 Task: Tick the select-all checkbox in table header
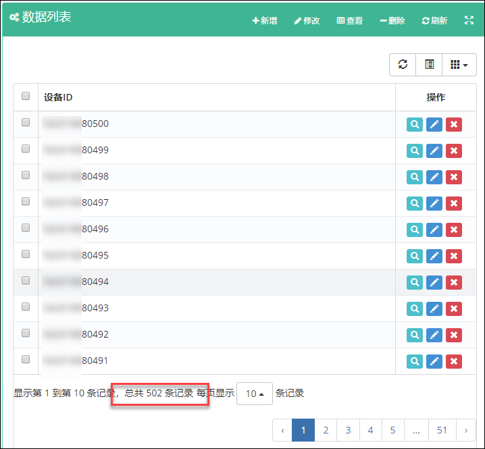click(x=26, y=96)
